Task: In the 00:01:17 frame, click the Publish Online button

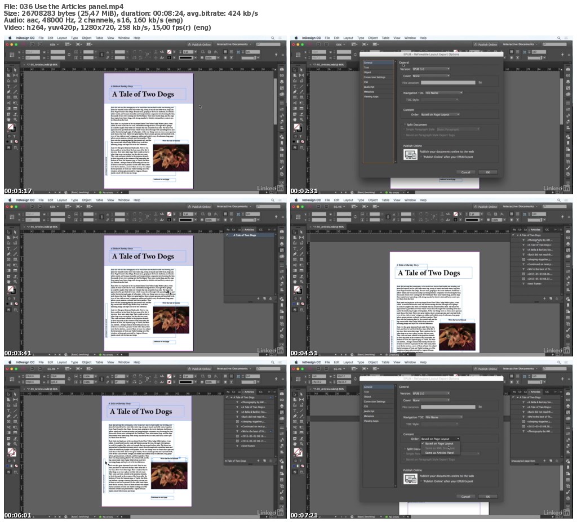Action: tap(199, 44)
